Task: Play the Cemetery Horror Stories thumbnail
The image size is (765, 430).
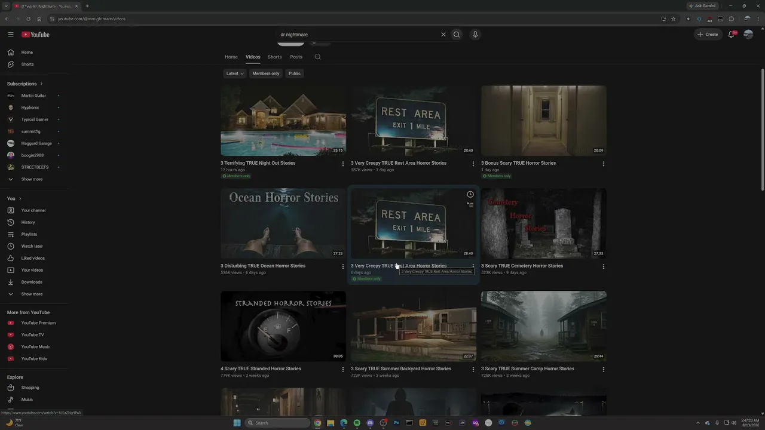Action: pyautogui.click(x=544, y=223)
